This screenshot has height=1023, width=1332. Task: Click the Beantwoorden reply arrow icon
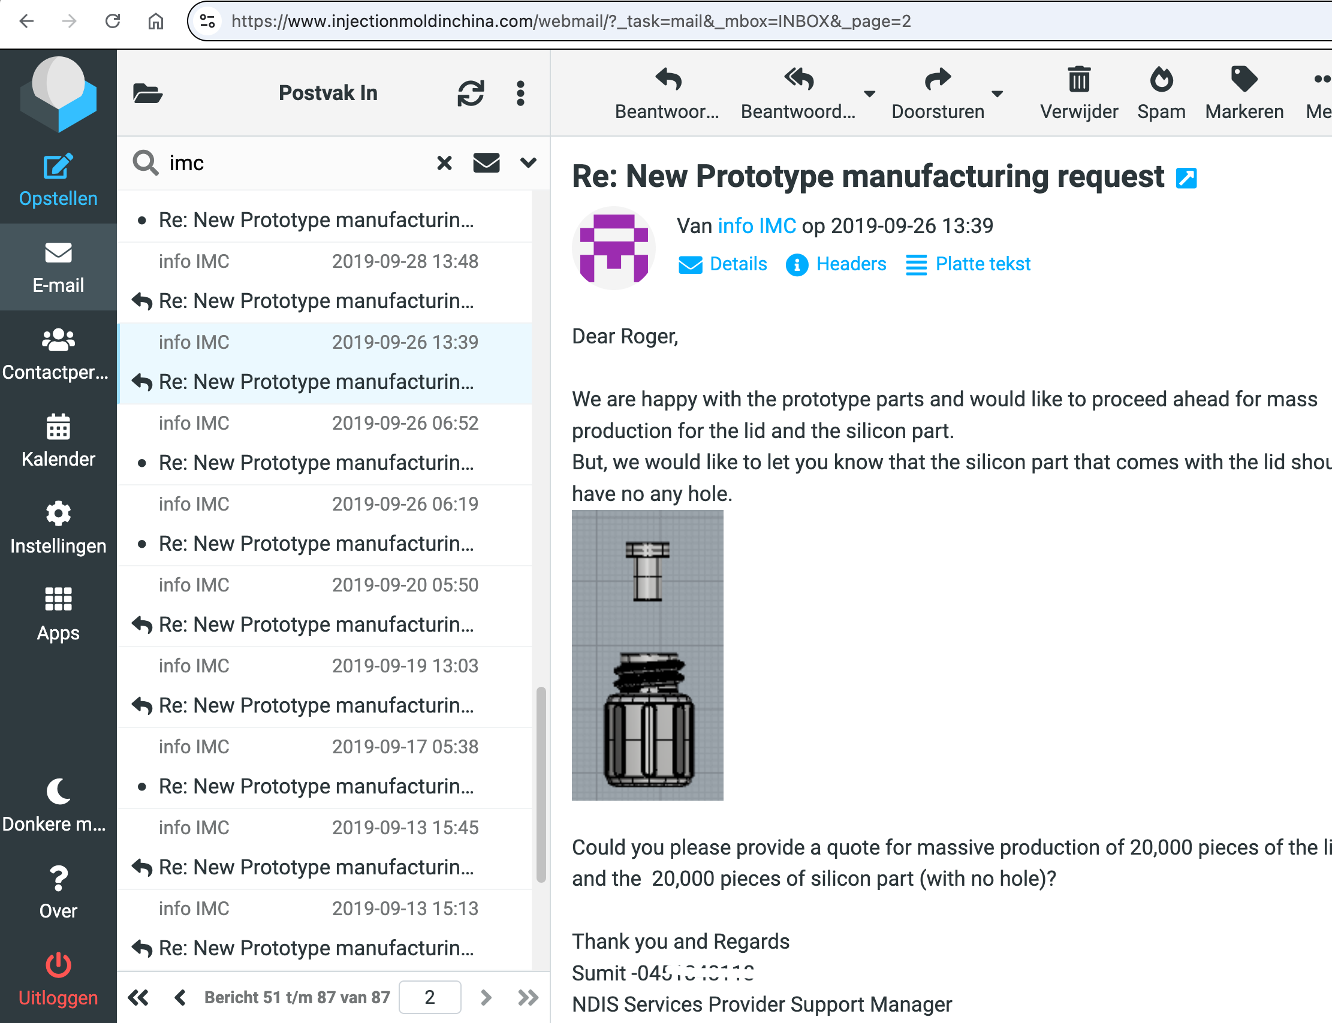[668, 80]
